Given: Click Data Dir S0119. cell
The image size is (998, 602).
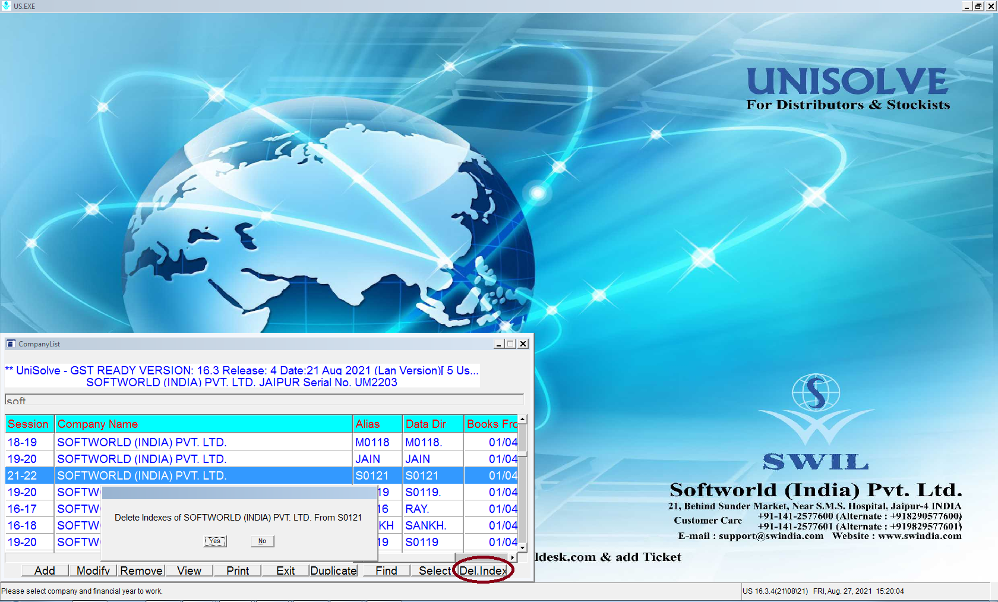Looking at the screenshot, I should point(433,492).
